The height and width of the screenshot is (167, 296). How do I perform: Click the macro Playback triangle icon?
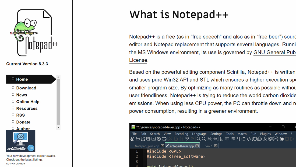pyautogui.click(x=292, y=139)
